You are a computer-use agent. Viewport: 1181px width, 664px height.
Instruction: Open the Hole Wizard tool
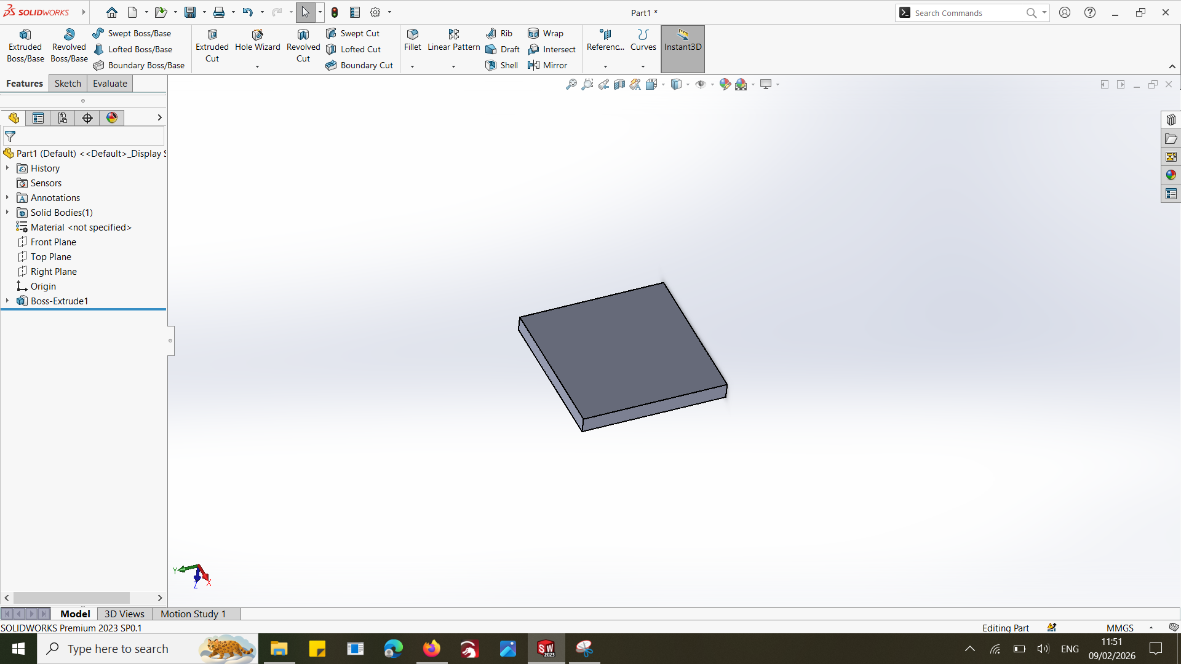257,41
